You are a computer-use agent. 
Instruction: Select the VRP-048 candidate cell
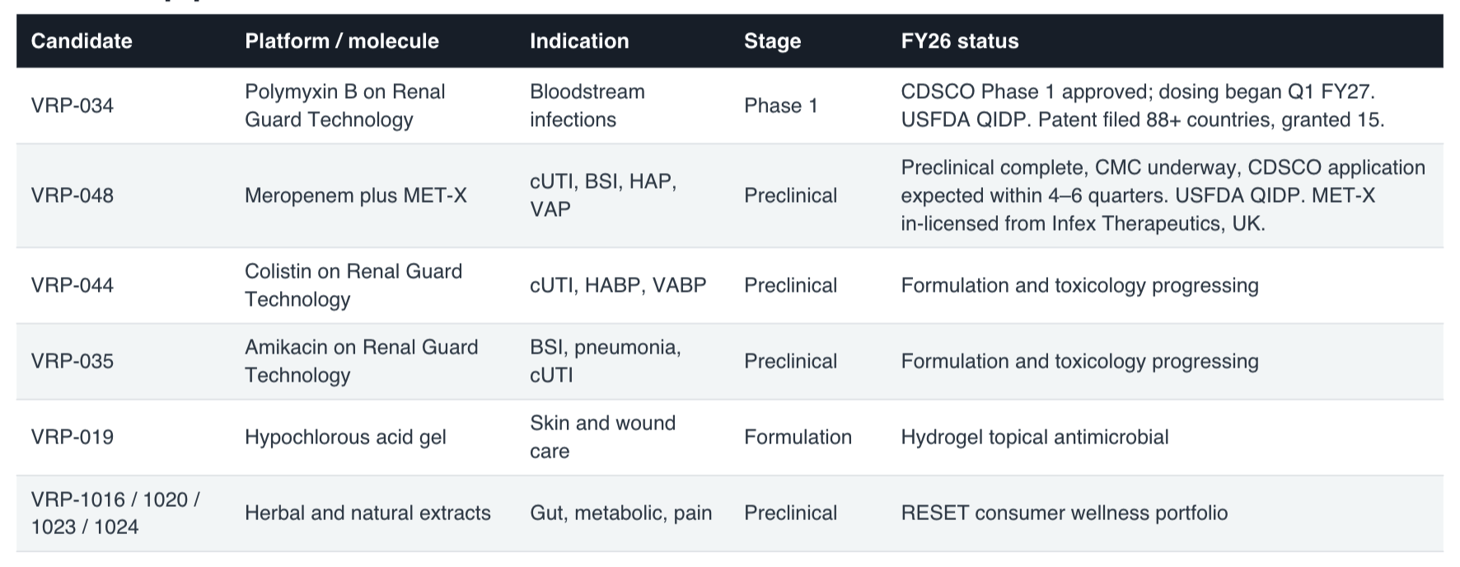click(x=73, y=195)
